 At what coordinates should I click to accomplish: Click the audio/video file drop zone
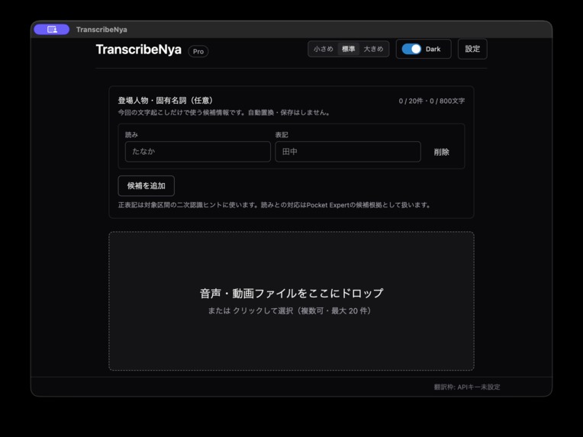tap(291, 301)
